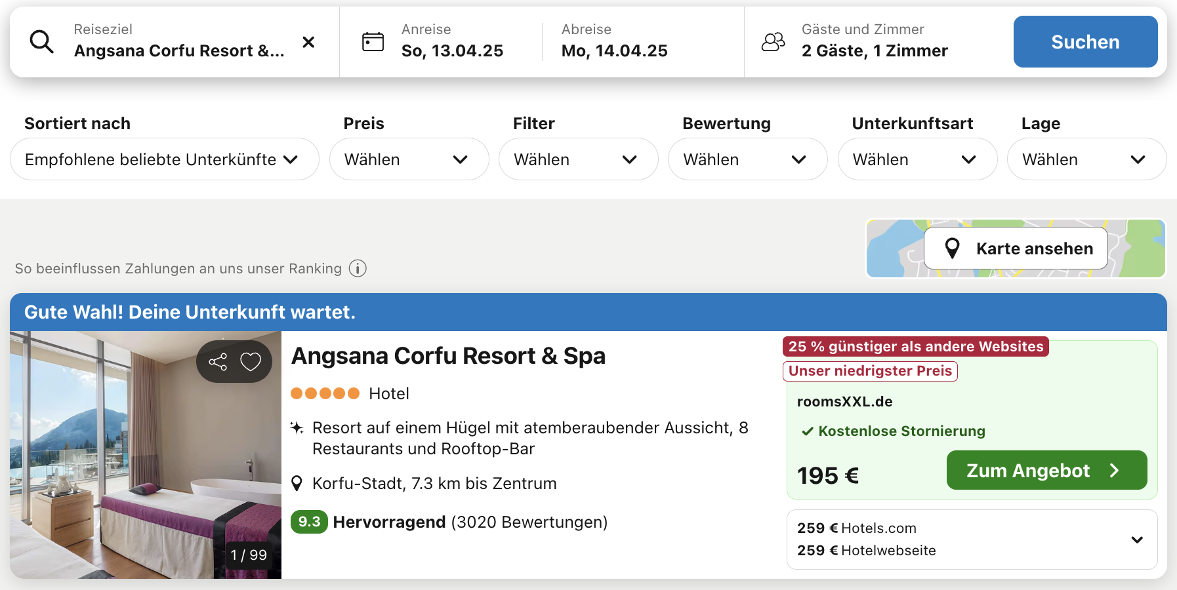Open ranking payment info icon

click(358, 268)
